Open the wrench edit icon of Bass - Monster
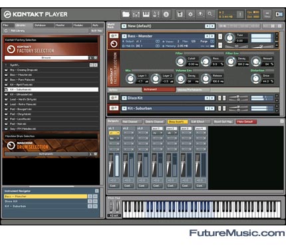 114,36
